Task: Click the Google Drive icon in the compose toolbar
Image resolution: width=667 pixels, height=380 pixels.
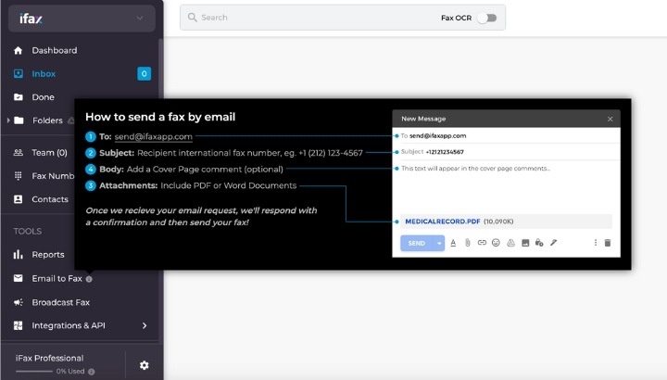Action: tap(510, 243)
